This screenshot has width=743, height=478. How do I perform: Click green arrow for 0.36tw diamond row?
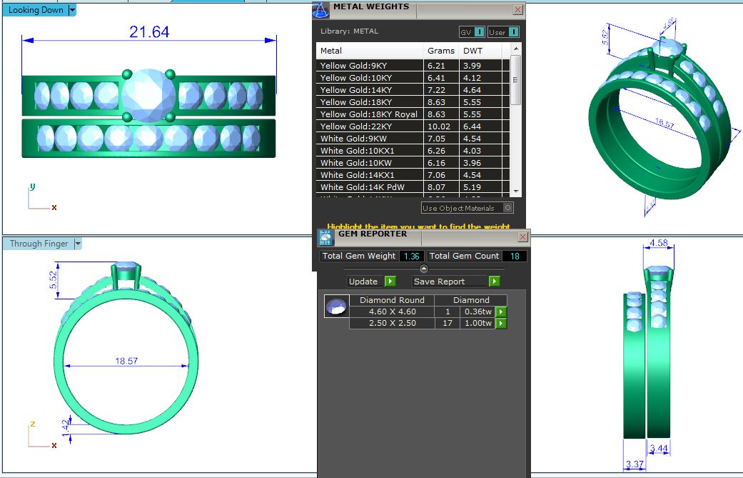point(501,312)
